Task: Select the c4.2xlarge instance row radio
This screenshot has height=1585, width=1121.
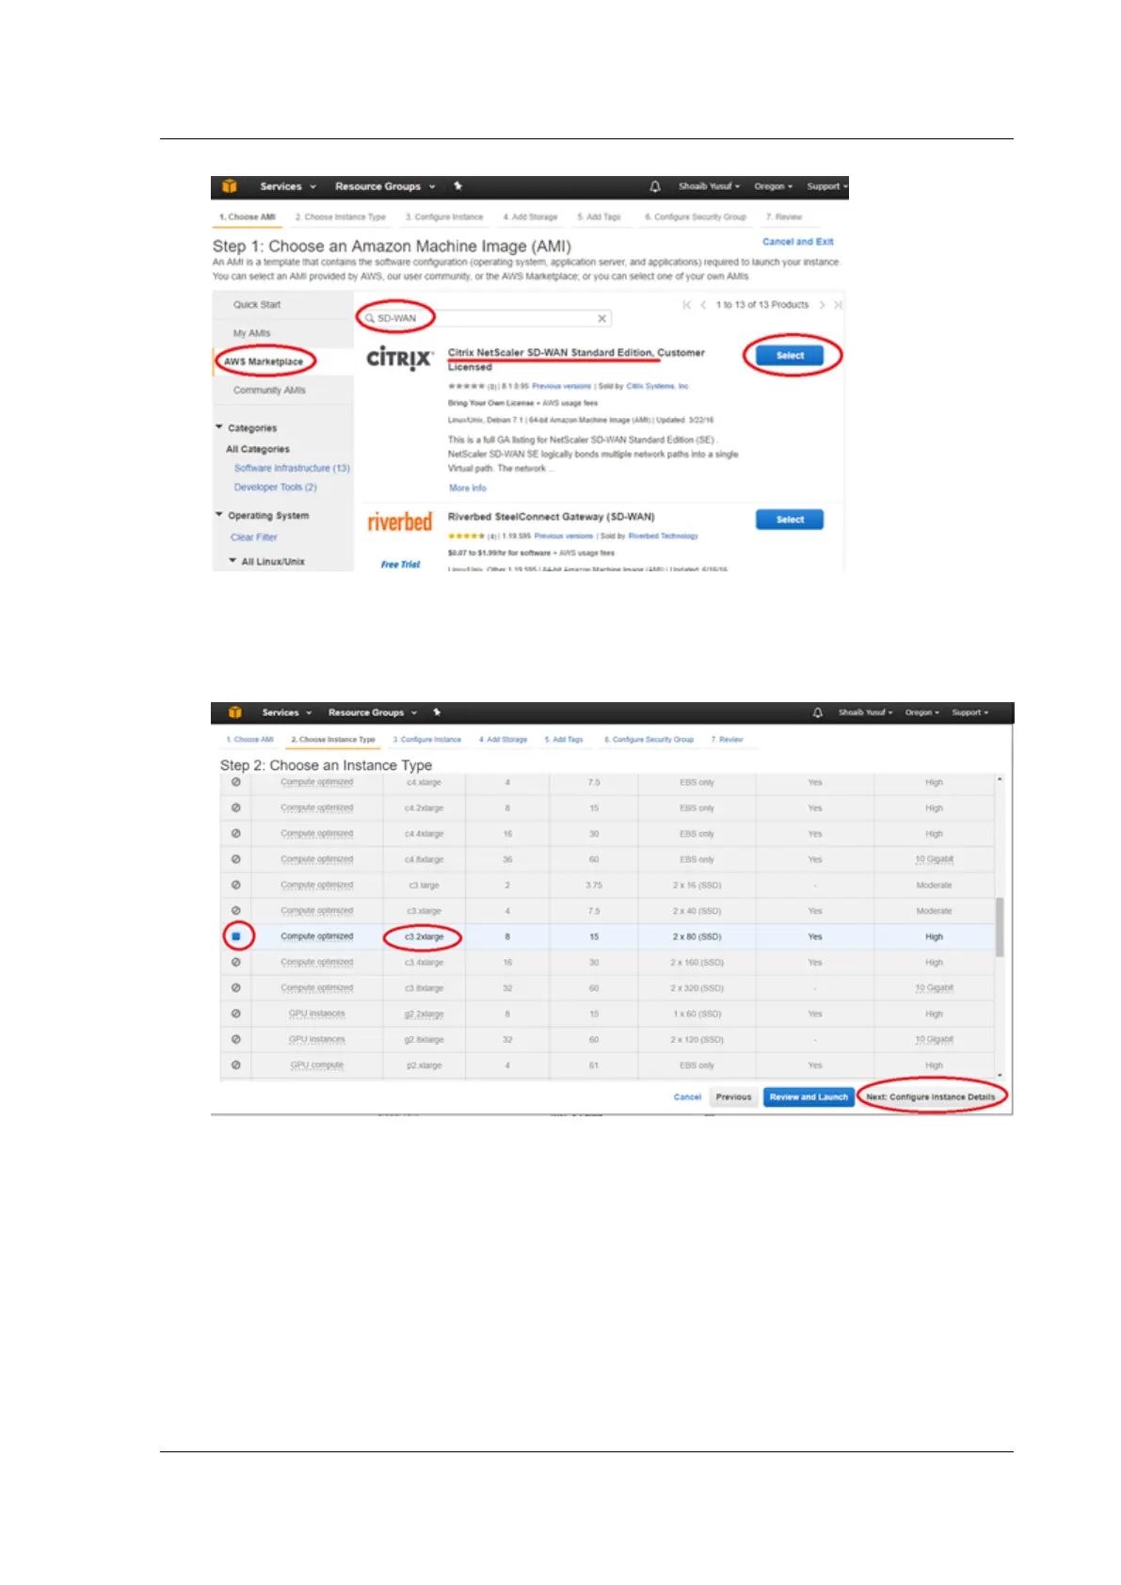Action: point(236,808)
